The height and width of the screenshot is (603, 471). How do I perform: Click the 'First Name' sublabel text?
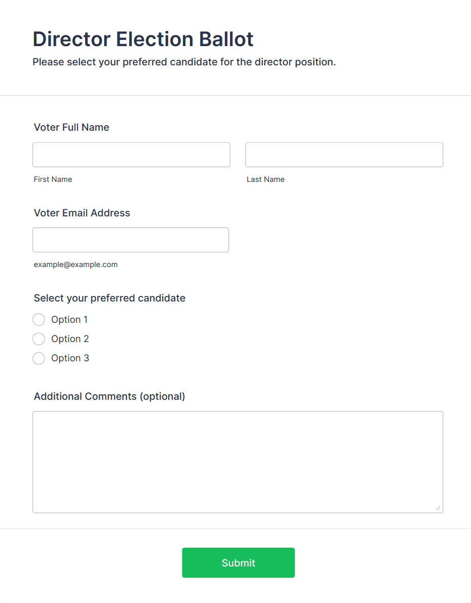tap(53, 179)
